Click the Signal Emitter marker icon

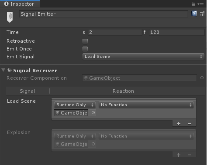point(10,17)
